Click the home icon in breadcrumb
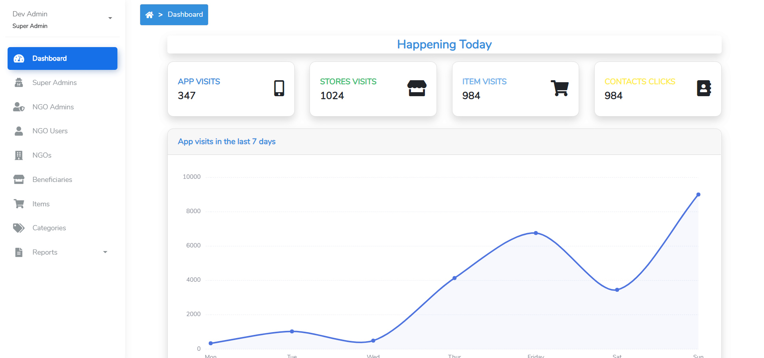Image resolution: width=764 pixels, height=358 pixels. coord(149,15)
